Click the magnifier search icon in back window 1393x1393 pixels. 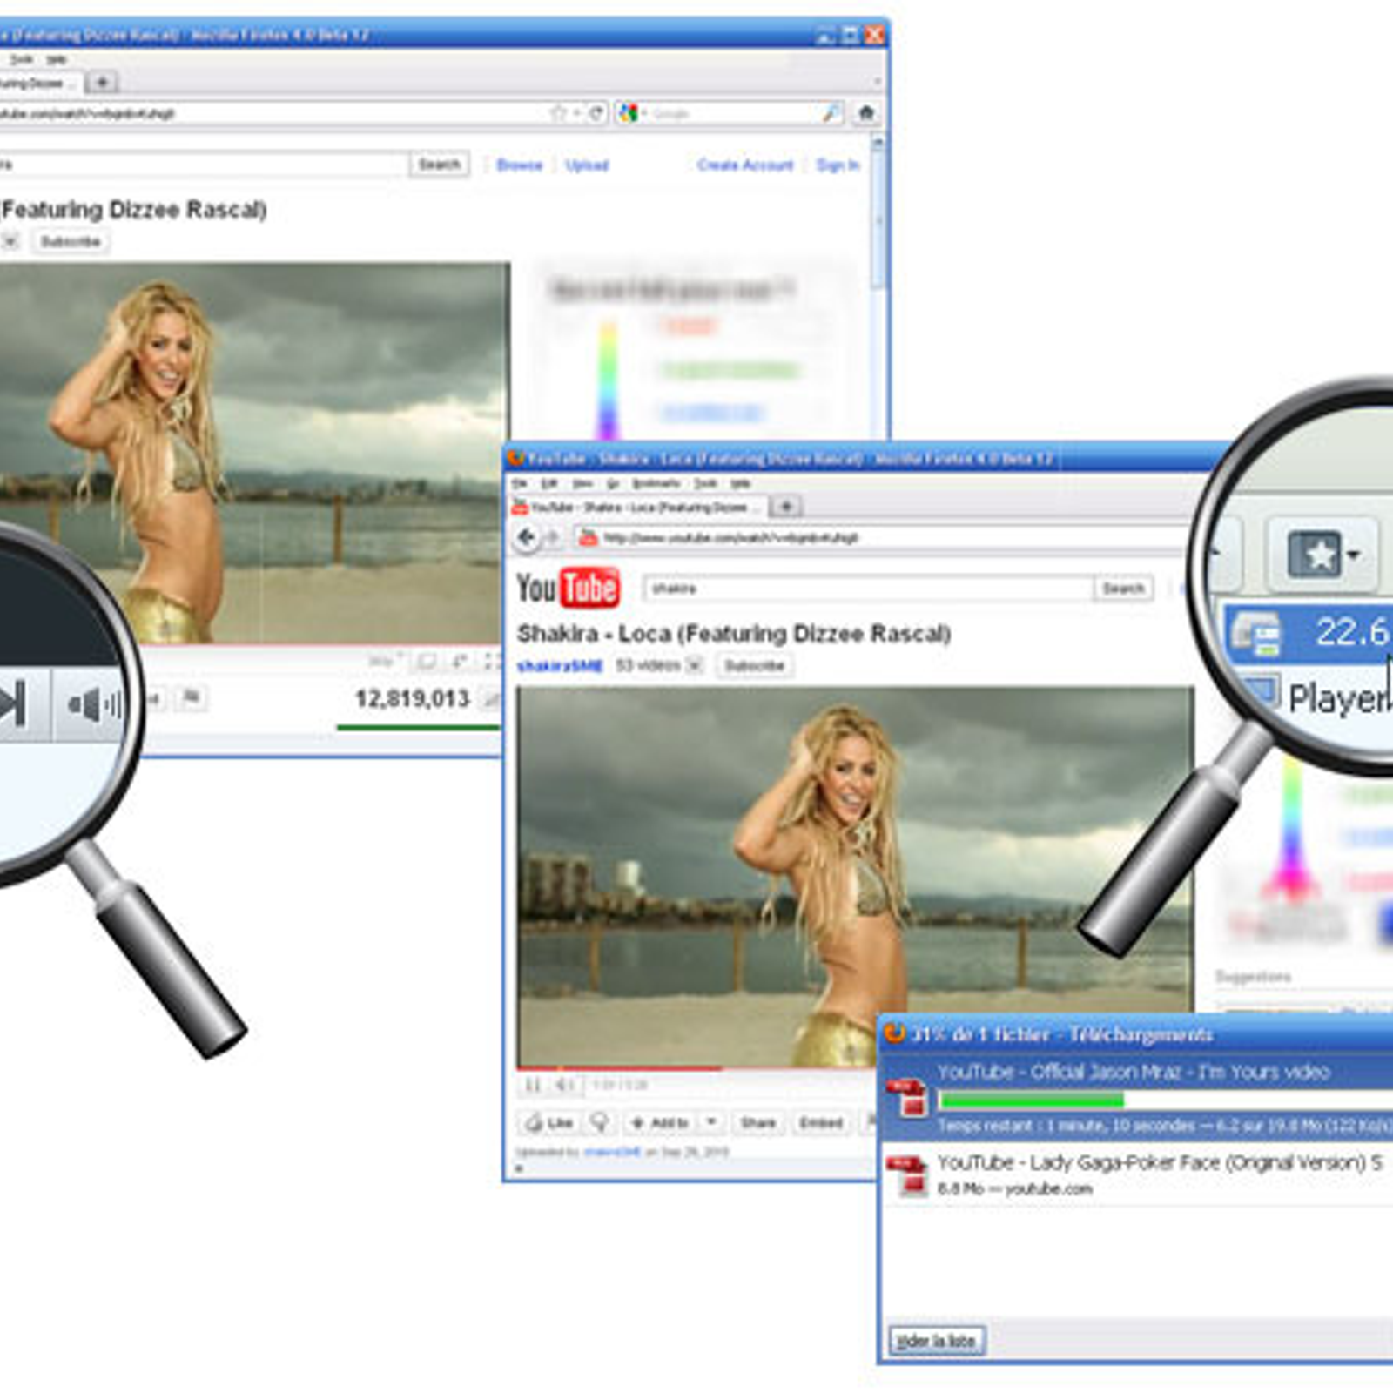(x=831, y=113)
